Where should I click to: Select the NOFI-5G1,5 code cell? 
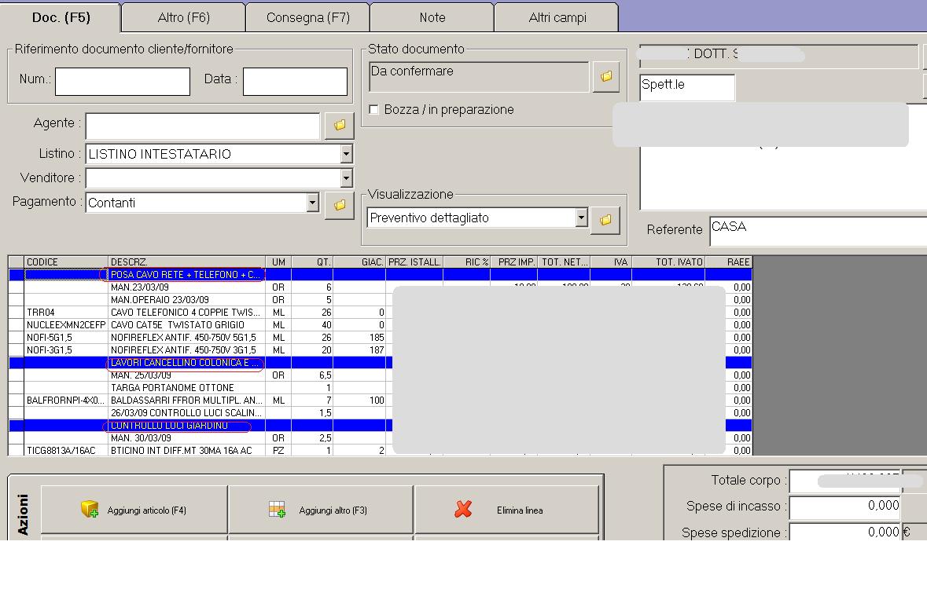pos(66,338)
